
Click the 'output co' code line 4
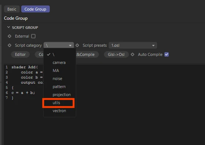point(32,83)
